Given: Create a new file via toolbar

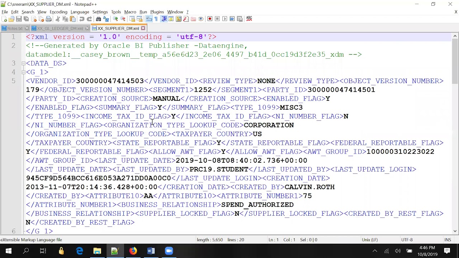Looking at the screenshot, I should tap(4, 19).
